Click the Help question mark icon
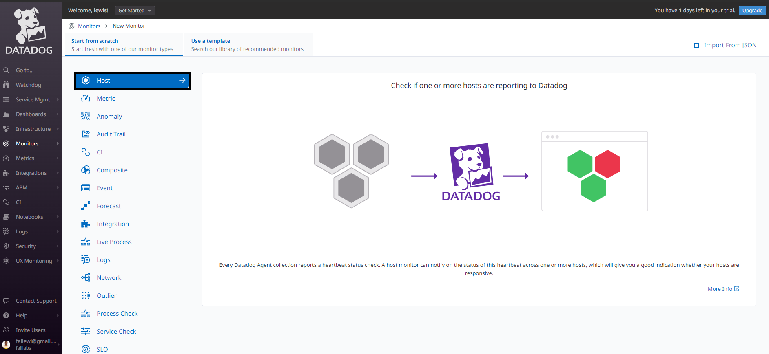This screenshot has width=769, height=354. [x=6, y=315]
